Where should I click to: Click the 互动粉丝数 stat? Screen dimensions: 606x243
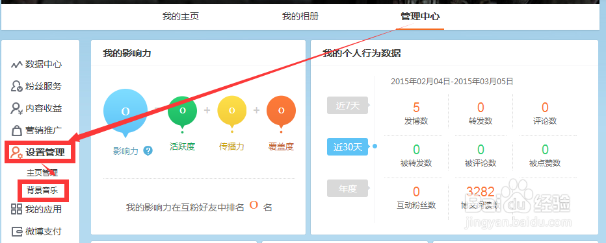(x=416, y=198)
